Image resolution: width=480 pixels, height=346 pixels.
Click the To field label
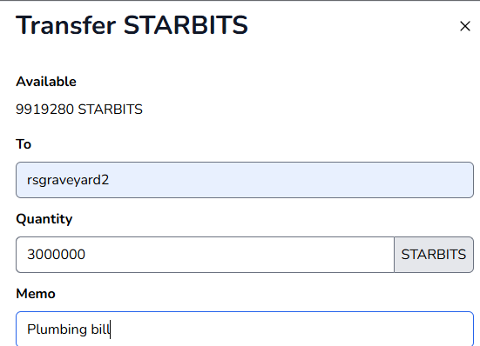(24, 144)
